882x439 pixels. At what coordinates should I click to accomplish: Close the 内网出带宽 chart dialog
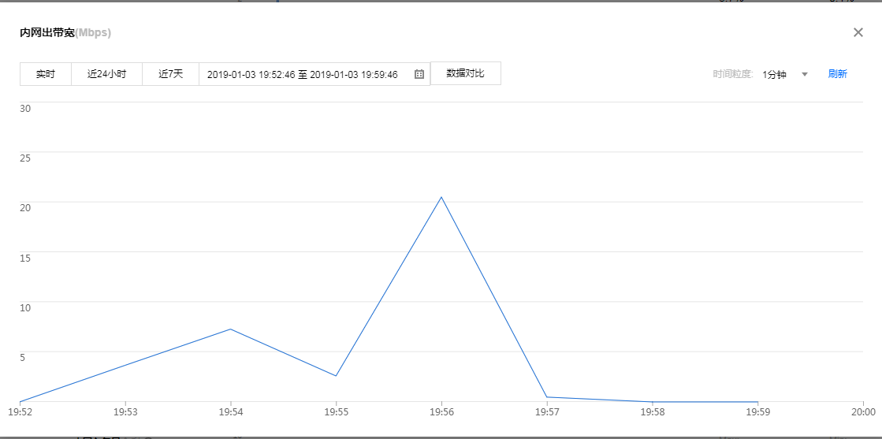(x=858, y=32)
